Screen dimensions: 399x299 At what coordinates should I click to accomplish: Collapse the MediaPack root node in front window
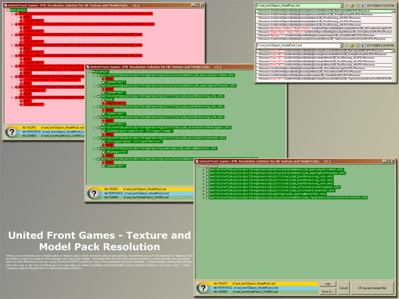tap(199, 166)
